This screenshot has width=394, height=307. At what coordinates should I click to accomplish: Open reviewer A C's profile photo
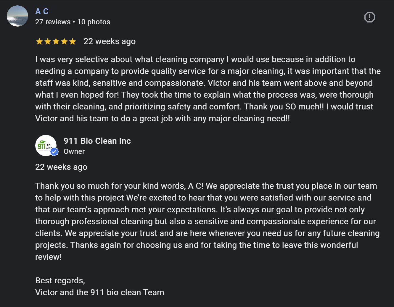[x=17, y=16]
